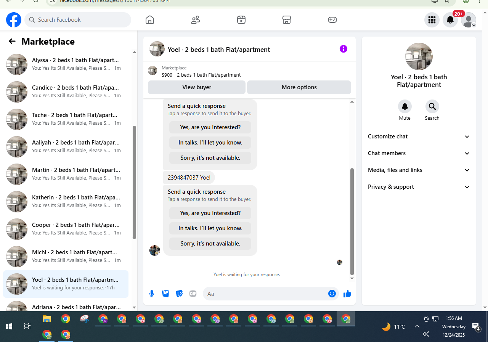Open the Tache conversation

[66, 119]
